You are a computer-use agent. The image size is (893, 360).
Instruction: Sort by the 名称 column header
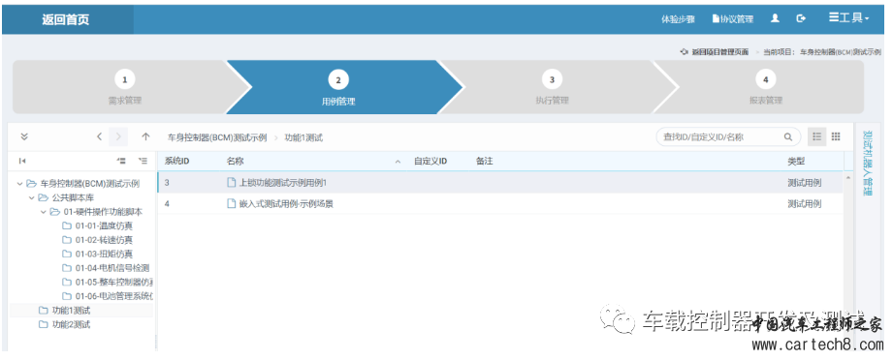(235, 162)
